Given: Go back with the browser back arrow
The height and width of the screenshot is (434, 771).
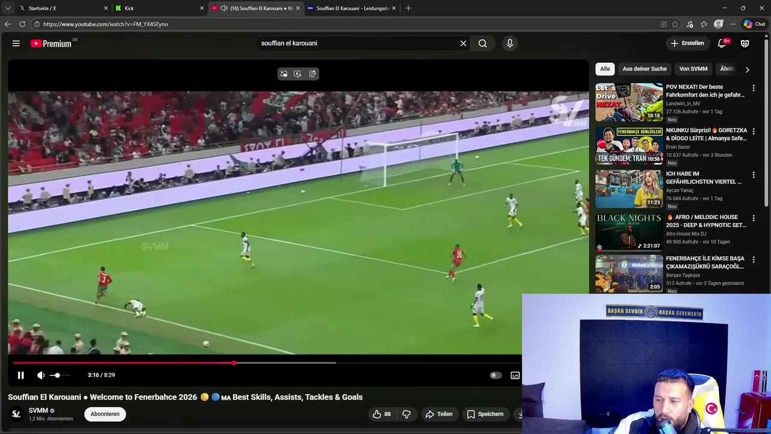Looking at the screenshot, I should point(8,24).
